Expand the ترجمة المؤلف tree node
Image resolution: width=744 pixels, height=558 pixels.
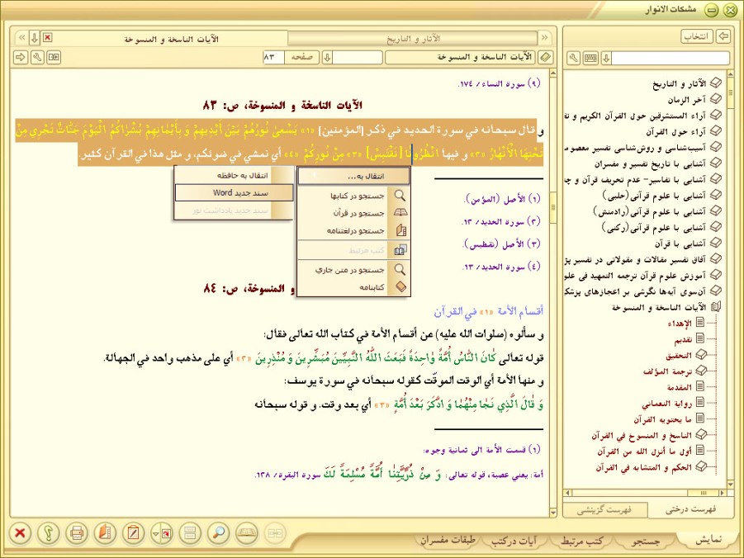(701, 371)
